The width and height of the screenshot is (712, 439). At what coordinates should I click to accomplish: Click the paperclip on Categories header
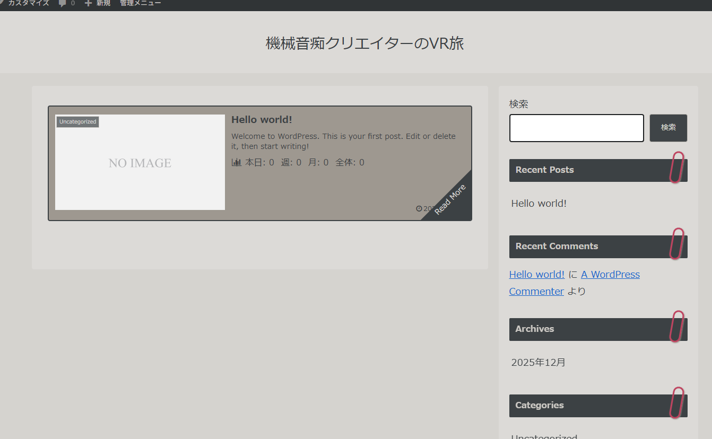[x=676, y=403]
